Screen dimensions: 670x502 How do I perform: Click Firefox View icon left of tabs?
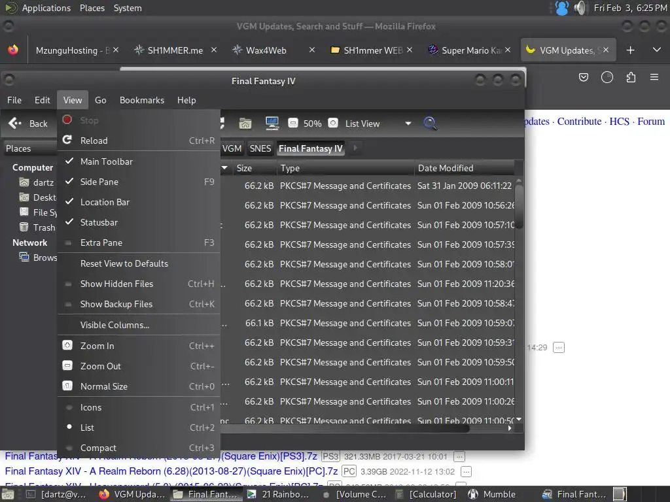coord(13,50)
